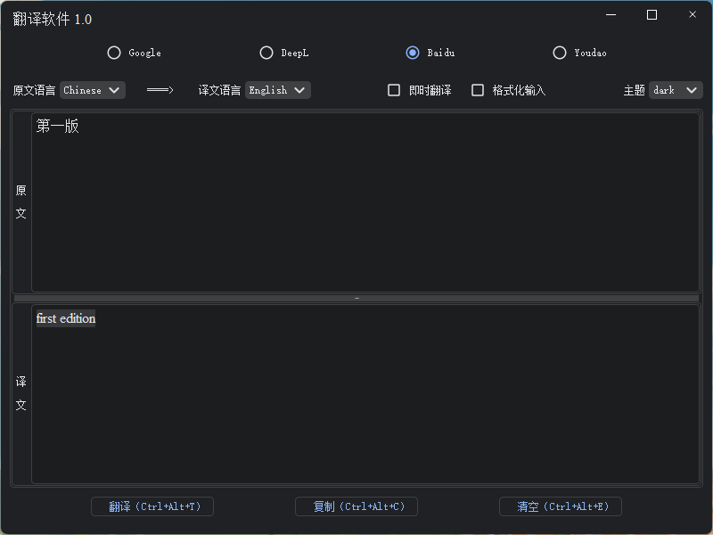The image size is (713, 535).
Task: Click the 原文 label beside the source box
Action: pyautogui.click(x=20, y=202)
